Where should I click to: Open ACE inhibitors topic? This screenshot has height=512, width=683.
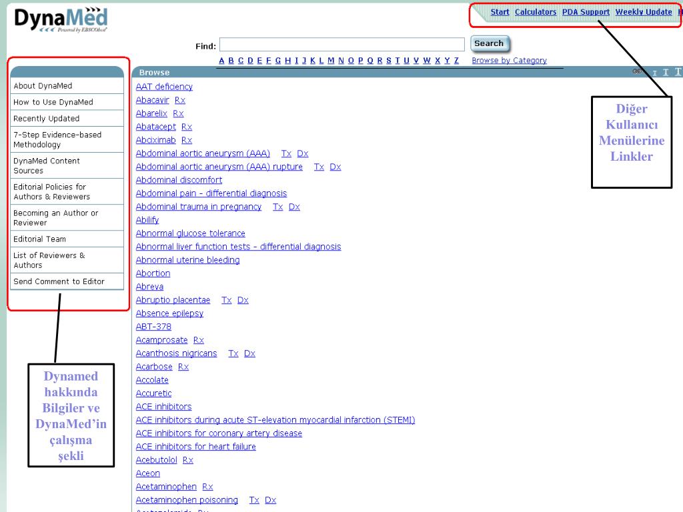point(164,407)
